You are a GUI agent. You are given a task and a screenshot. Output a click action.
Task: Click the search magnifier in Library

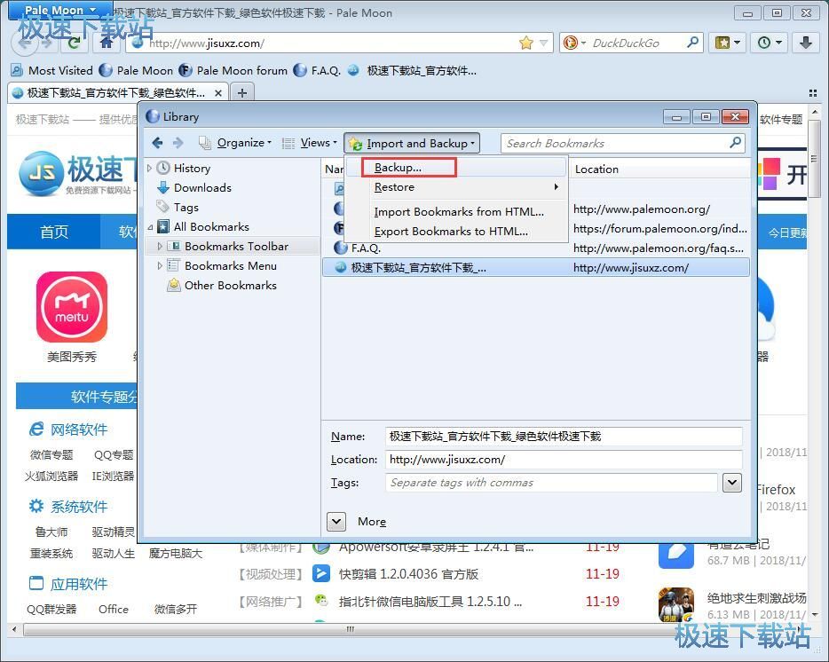(x=736, y=142)
